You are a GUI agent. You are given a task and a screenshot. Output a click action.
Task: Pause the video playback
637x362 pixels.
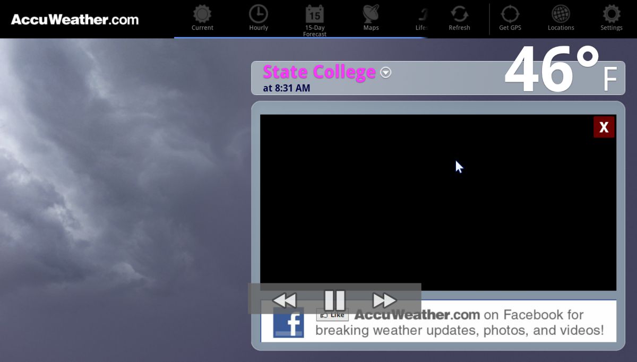(x=334, y=300)
